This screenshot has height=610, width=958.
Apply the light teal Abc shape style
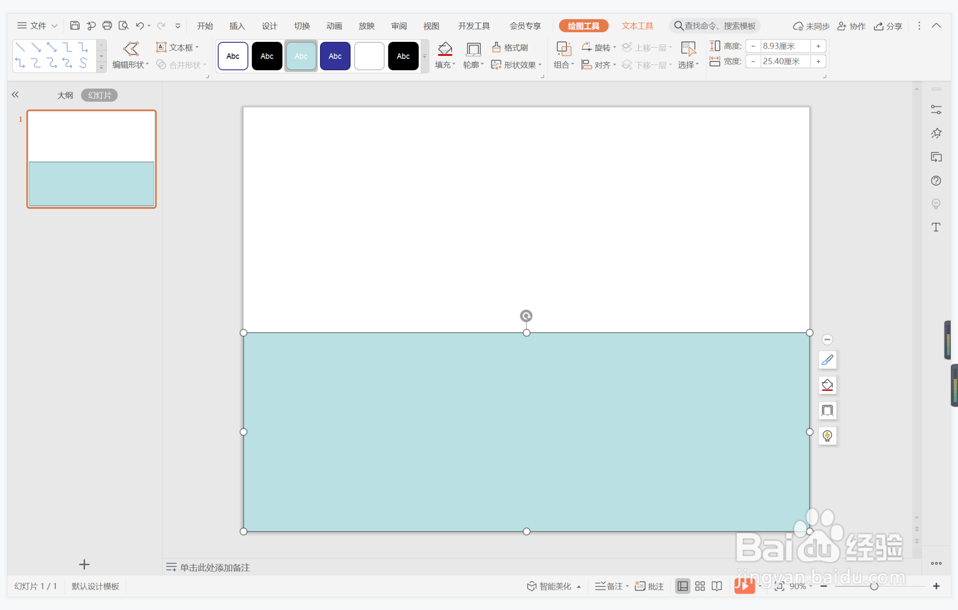(301, 56)
